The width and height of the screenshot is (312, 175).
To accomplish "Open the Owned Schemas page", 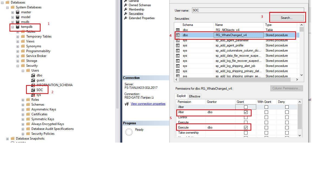I will pyautogui.click(x=139, y=5).
